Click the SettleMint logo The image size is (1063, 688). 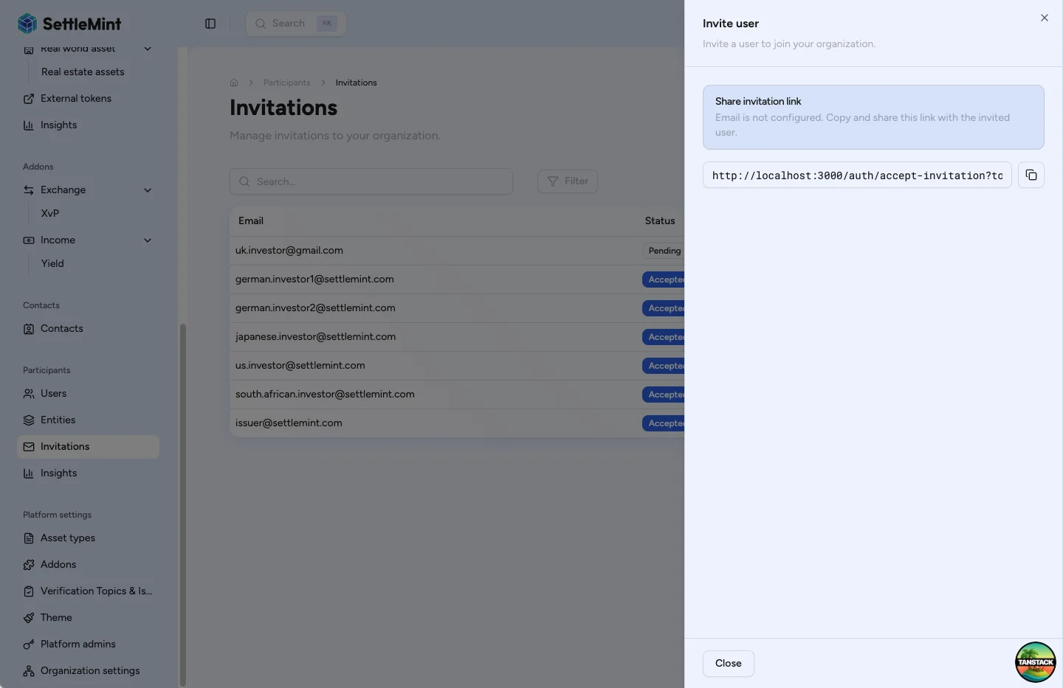coord(69,23)
